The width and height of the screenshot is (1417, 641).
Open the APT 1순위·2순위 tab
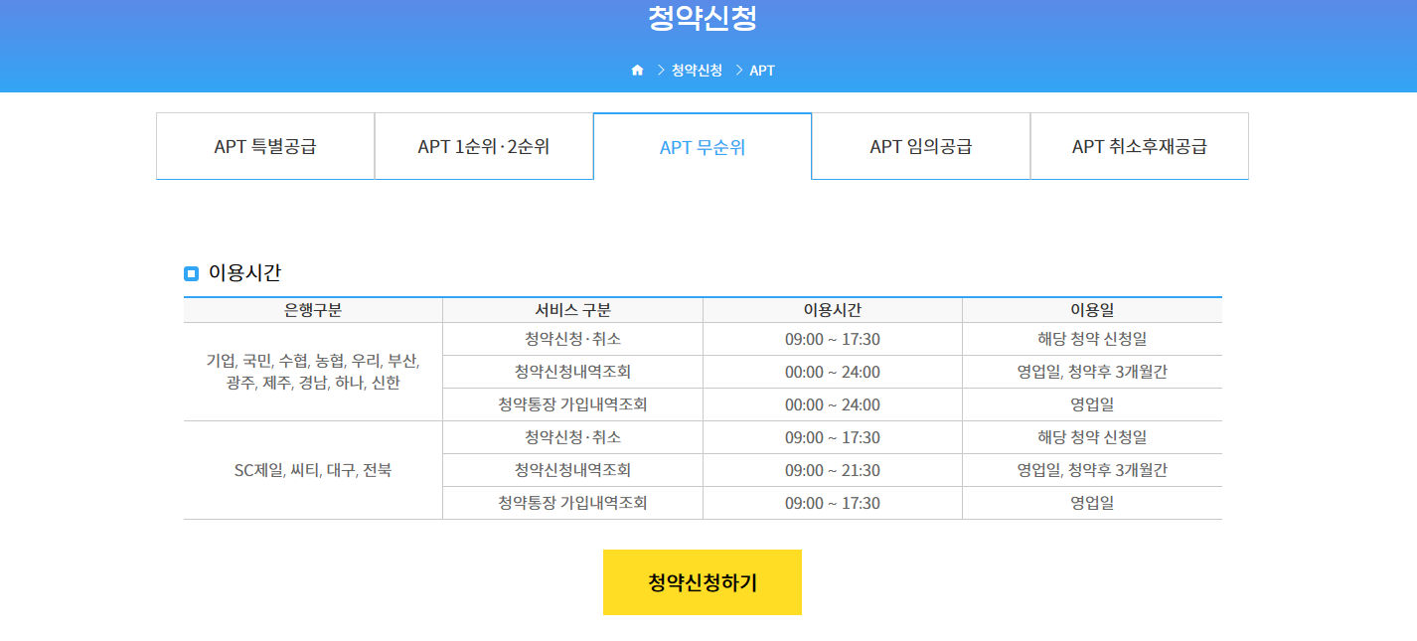483,145
